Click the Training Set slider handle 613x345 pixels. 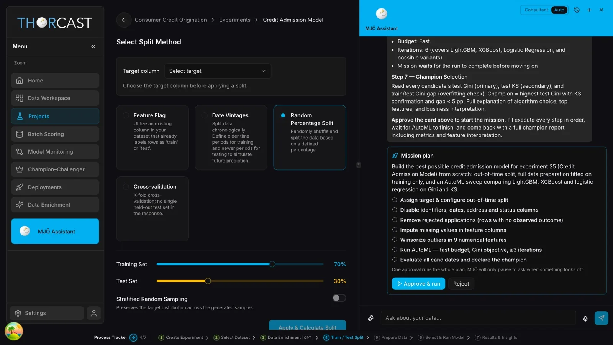pos(272,264)
